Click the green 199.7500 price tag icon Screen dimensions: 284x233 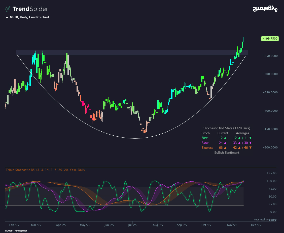pos(270,38)
